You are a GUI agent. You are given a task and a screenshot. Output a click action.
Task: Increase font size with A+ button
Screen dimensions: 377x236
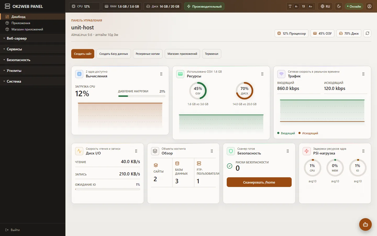311,6
